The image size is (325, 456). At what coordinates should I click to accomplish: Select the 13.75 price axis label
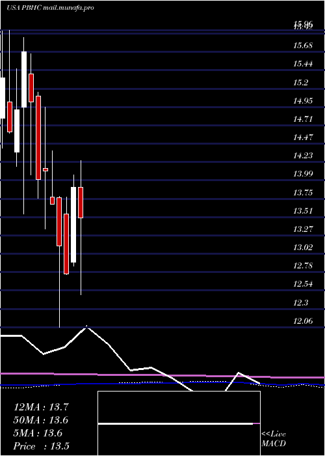tap(303, 192)
